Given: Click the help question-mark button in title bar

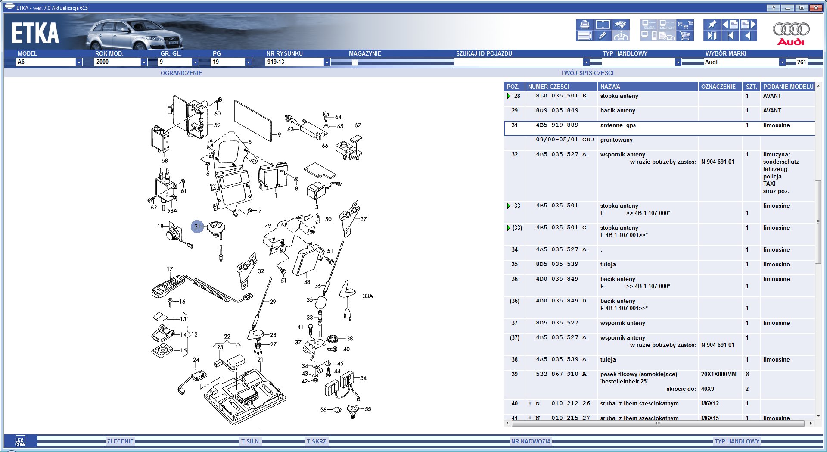Looking at the screenshot, I should point(773,8).
